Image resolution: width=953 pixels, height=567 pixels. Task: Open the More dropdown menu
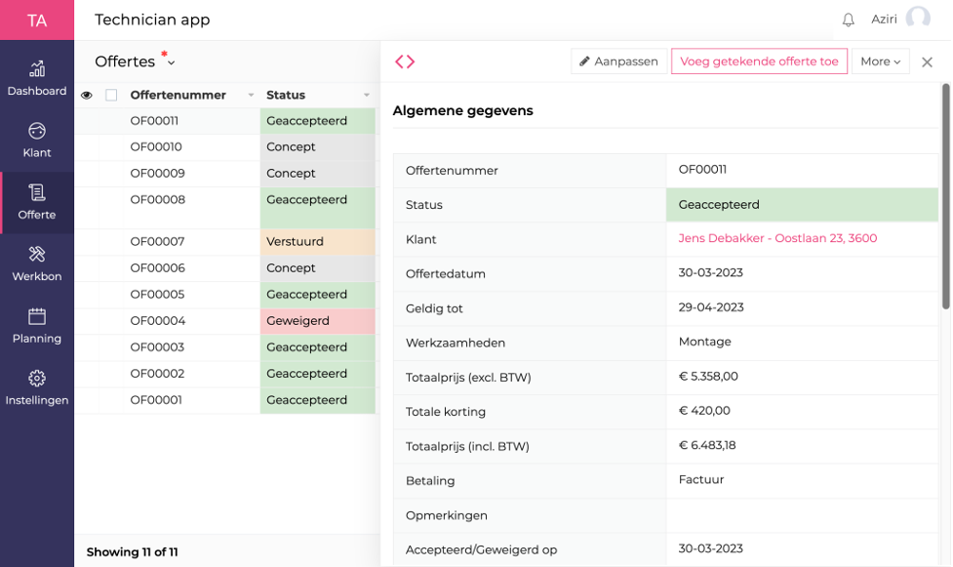click(x=879, y=61)
